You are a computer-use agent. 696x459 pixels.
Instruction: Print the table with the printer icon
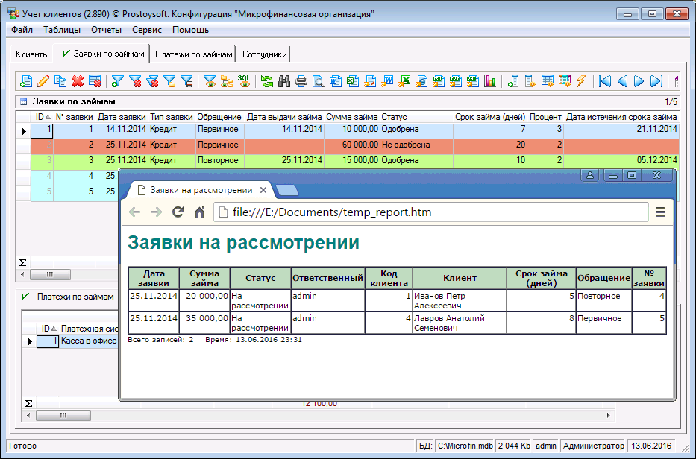coord(301,81)
